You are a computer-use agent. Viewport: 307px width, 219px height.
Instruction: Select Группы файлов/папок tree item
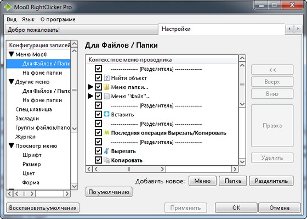coord(43,128)
